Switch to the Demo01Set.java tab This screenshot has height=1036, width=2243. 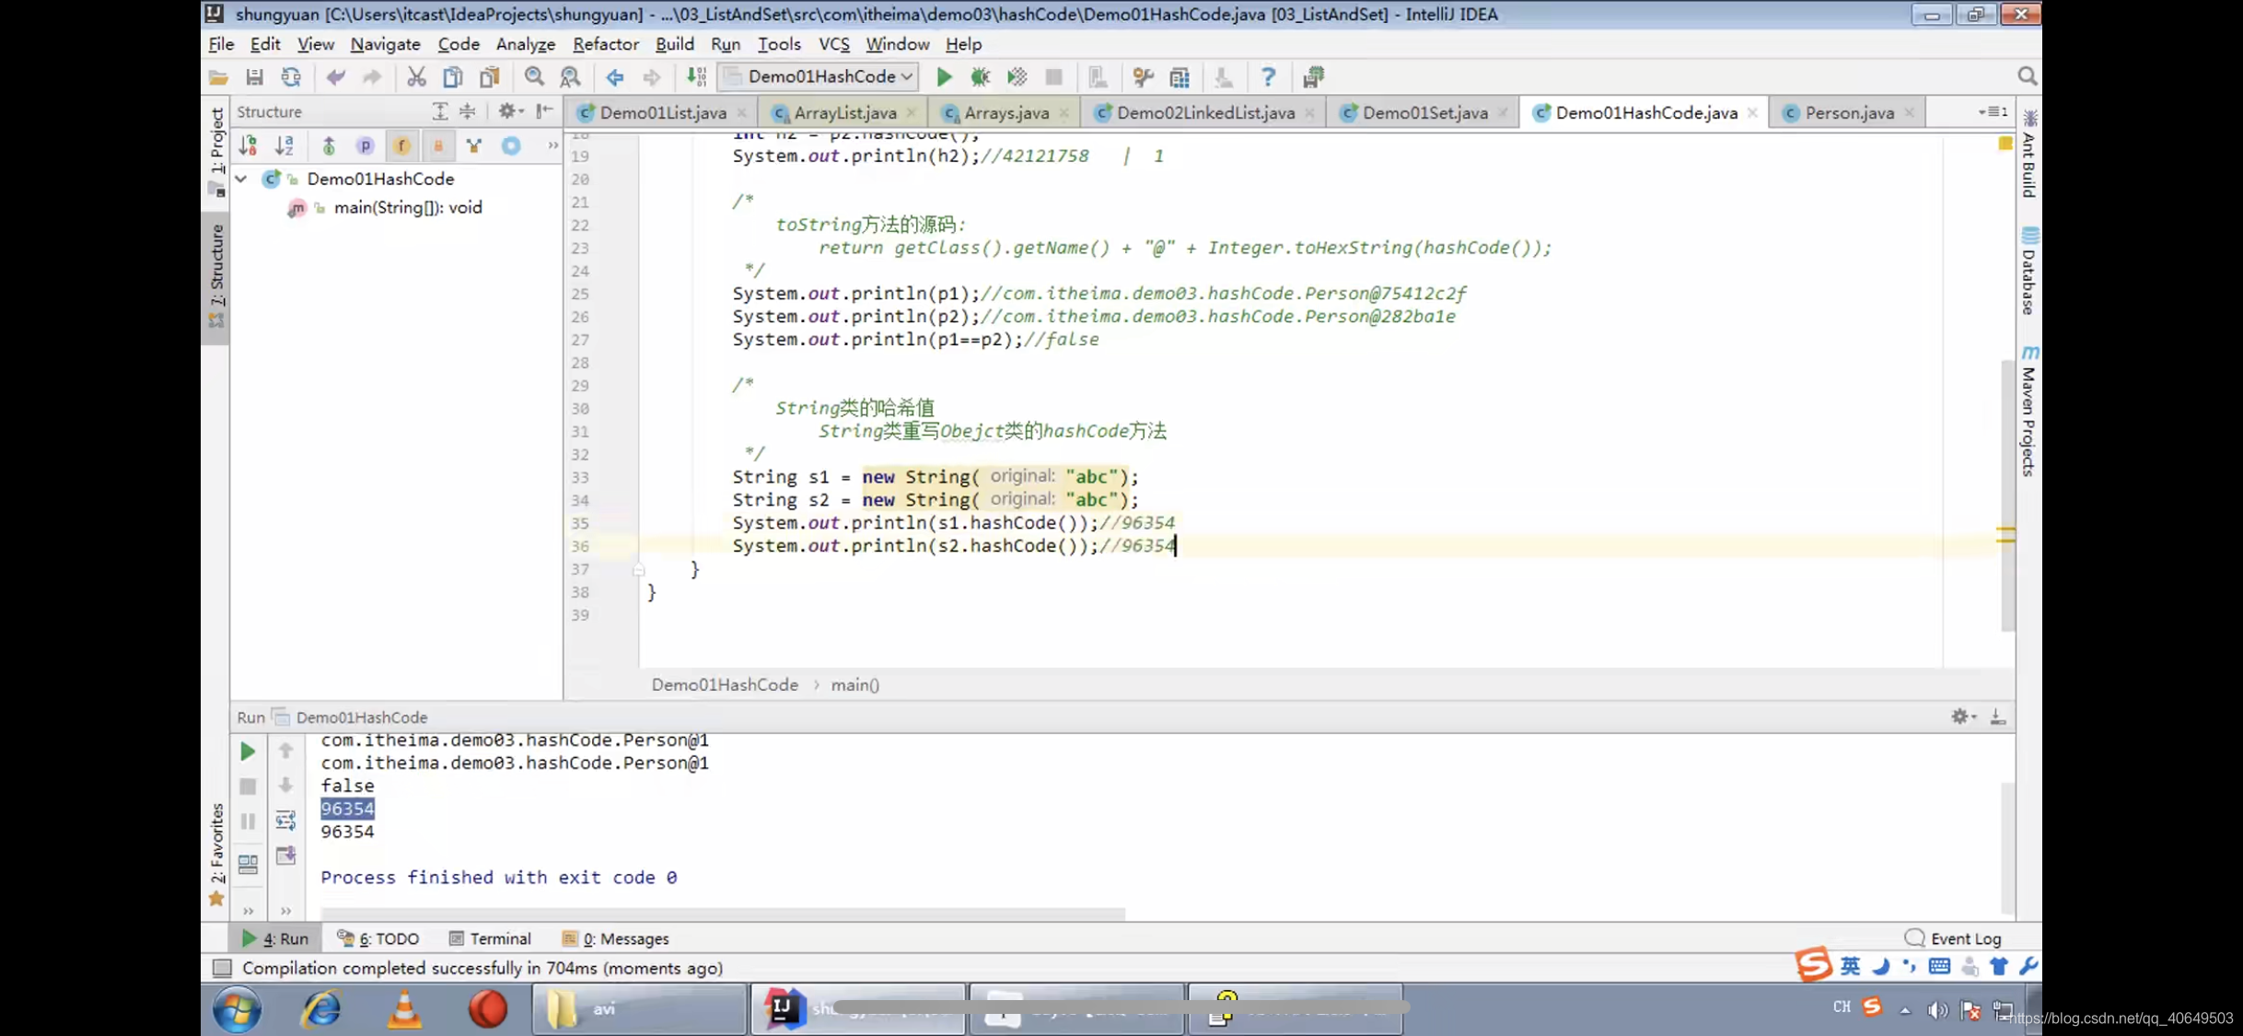tap(1424, 112)
